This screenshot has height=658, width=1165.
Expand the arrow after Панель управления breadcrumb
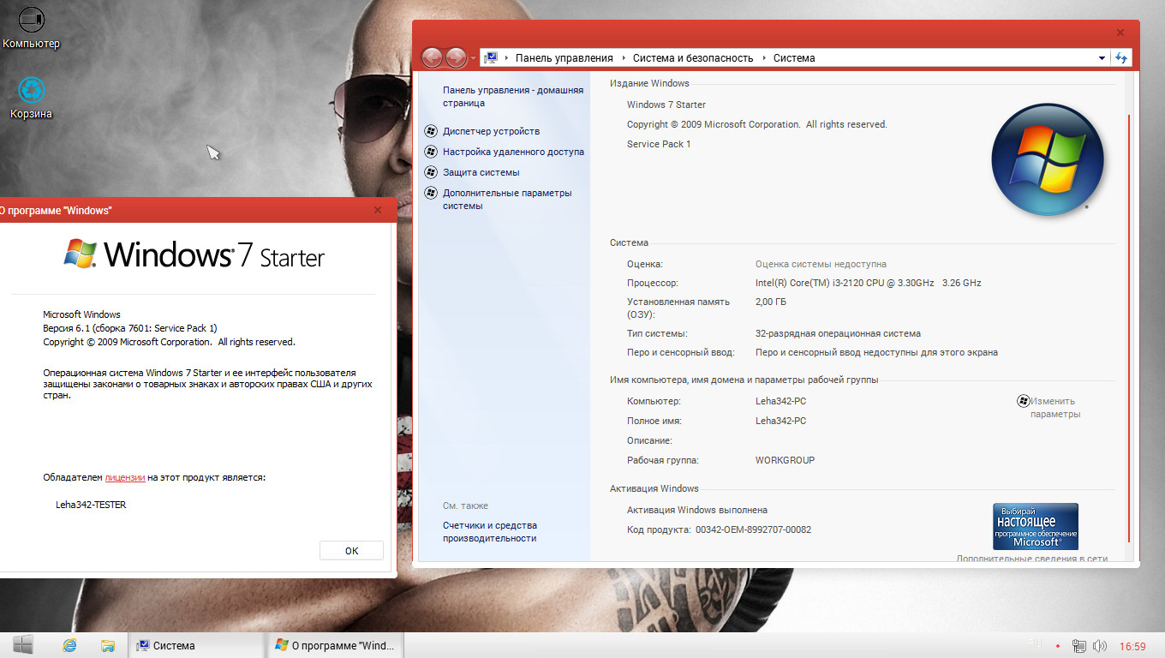pos(623,58)
